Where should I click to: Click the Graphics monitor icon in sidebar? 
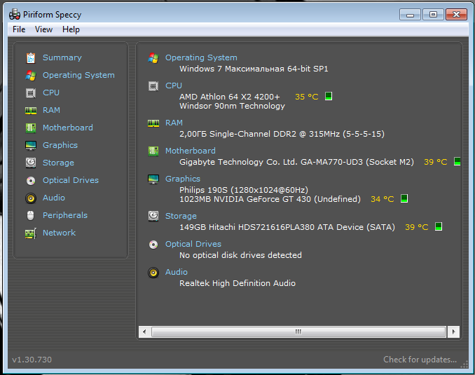pos(31,146)
